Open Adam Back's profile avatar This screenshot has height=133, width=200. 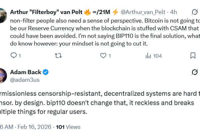(x=3, y=75)
